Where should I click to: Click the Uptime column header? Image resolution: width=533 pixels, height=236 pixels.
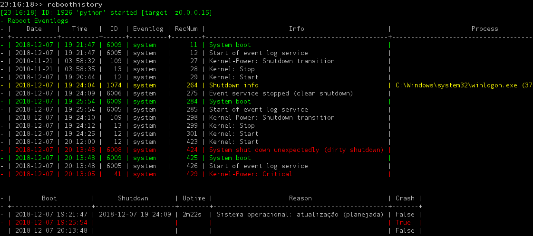[x=194, y=198]
